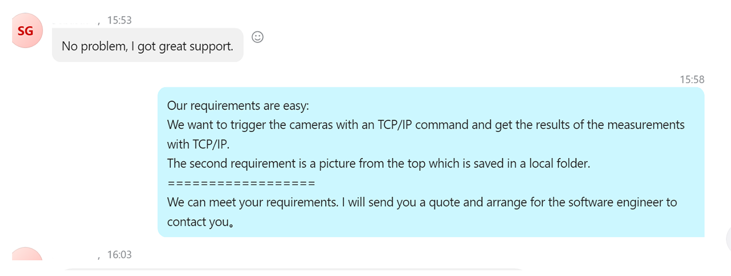731x276 pixels.
Task: Click the "contact you" text at message end
Action: (199, 221)
